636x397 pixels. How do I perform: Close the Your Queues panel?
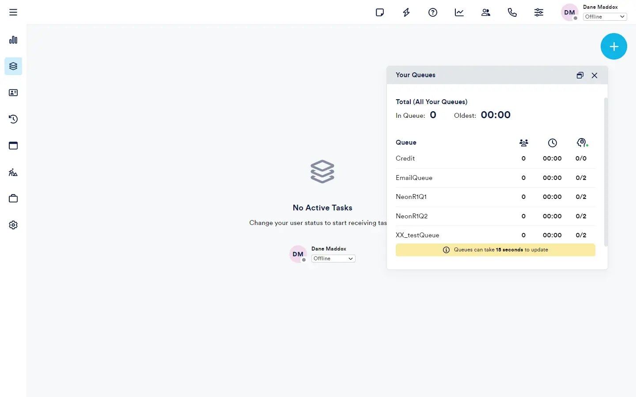point(594,75)
